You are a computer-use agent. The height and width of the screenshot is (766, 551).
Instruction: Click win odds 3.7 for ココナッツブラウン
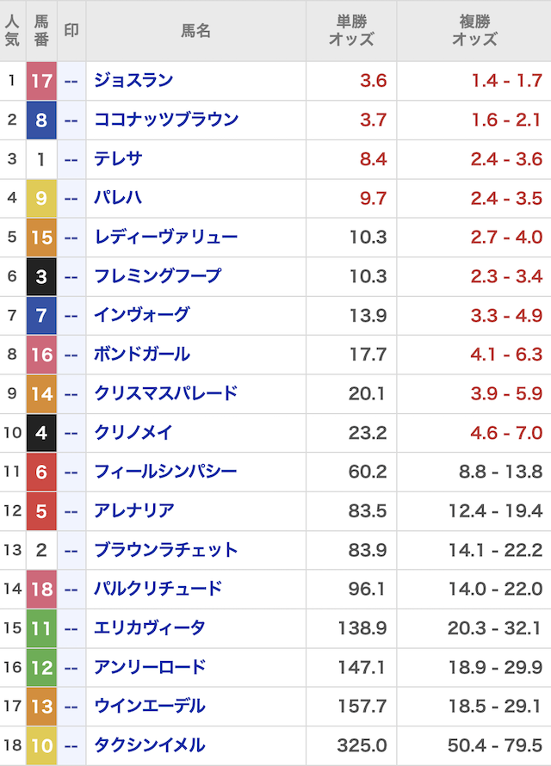click(373, 120)
